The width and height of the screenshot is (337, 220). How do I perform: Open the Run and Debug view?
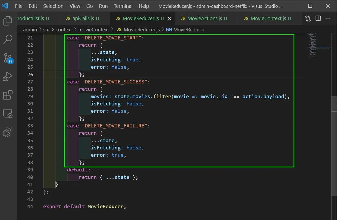point(8,76)
